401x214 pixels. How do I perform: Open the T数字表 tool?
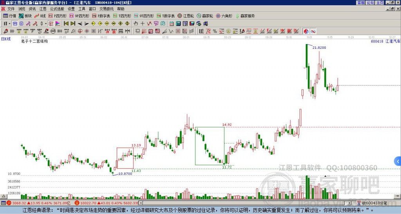(166, 16)
